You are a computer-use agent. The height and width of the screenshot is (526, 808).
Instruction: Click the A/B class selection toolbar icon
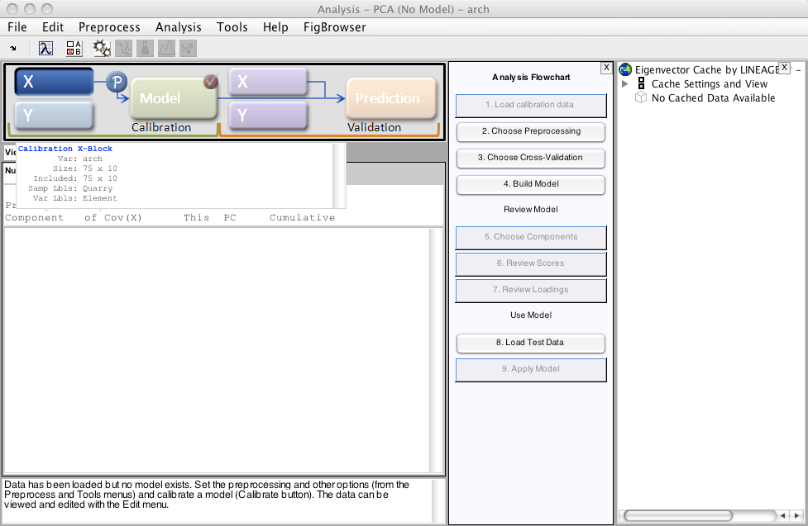[x=74, y=49]
